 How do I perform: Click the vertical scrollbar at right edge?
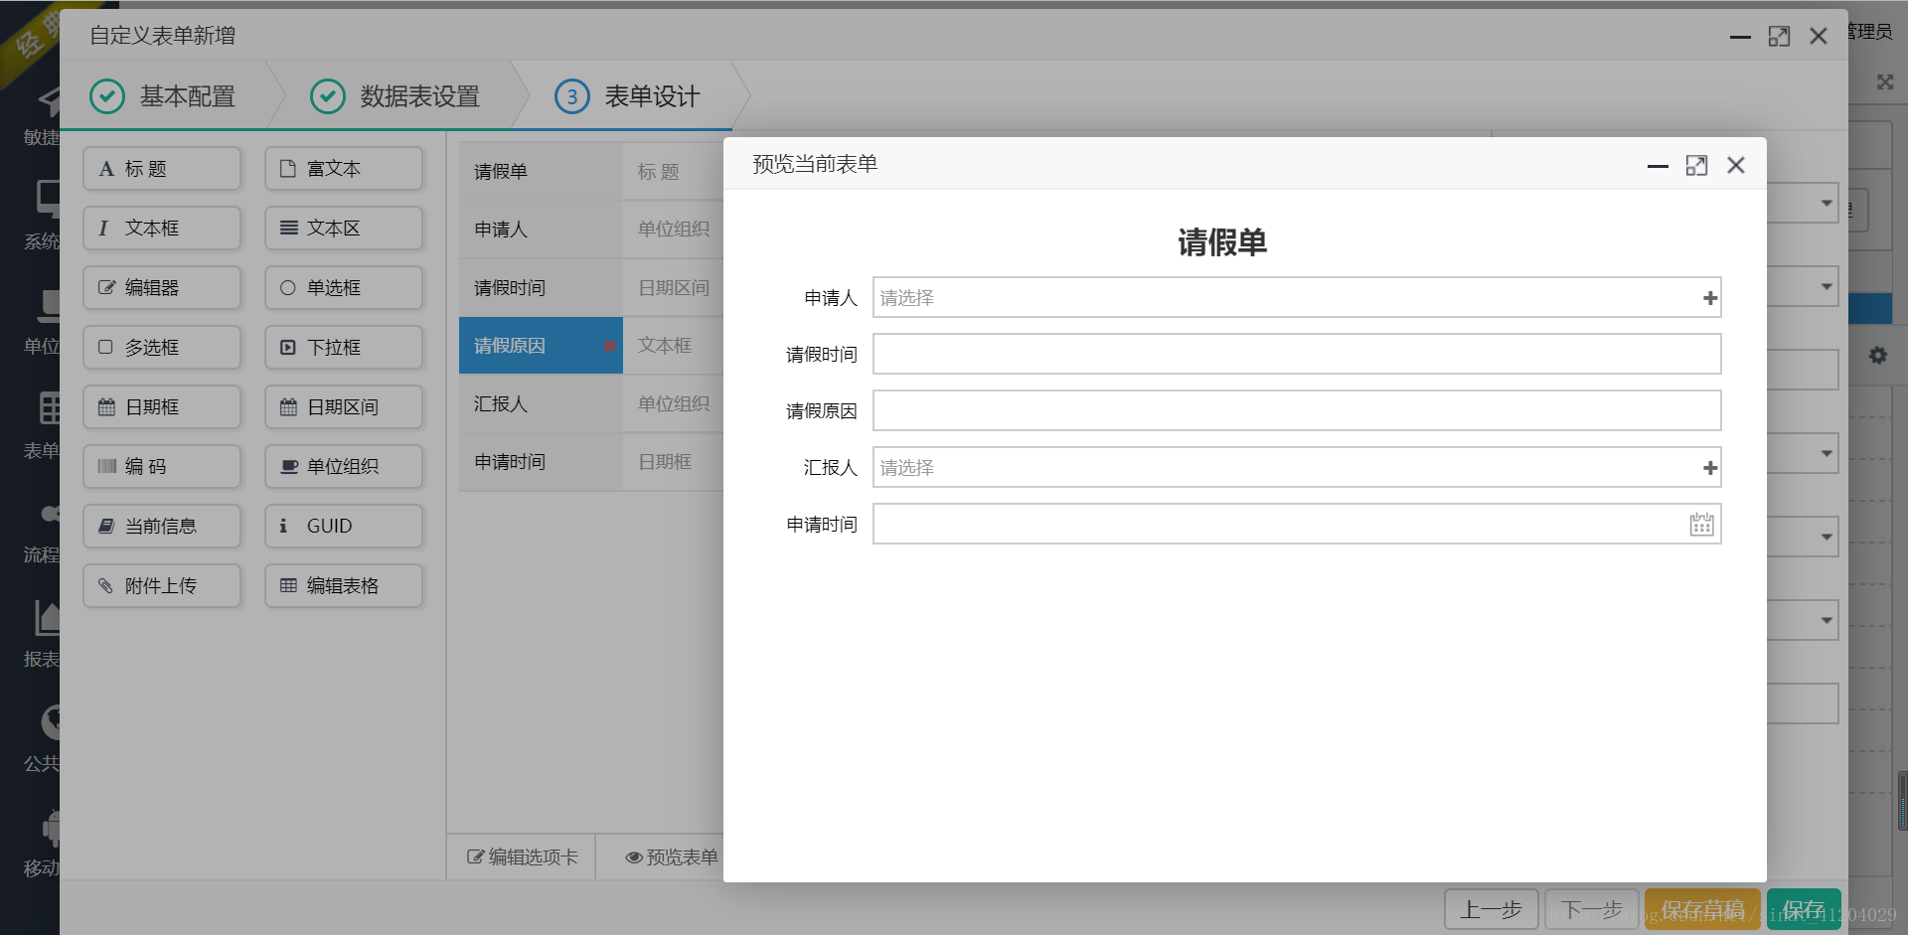pyautogui.click(x=1902, y=800)
